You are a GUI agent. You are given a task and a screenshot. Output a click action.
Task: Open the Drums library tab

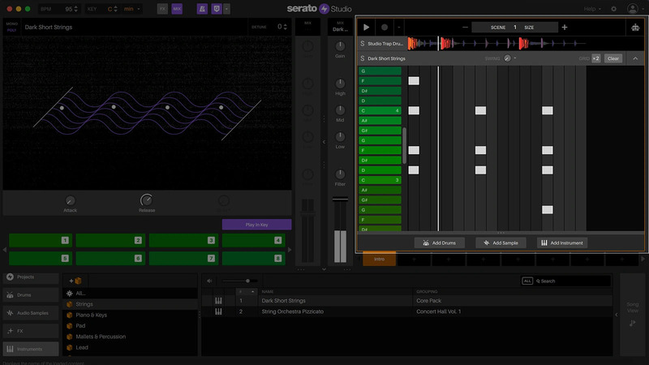point(31,294)
